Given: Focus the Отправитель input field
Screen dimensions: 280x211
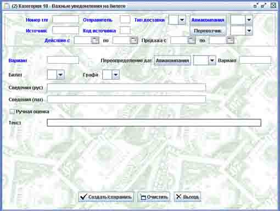Looking at the screenshot, I should click(x=125, y=20).
